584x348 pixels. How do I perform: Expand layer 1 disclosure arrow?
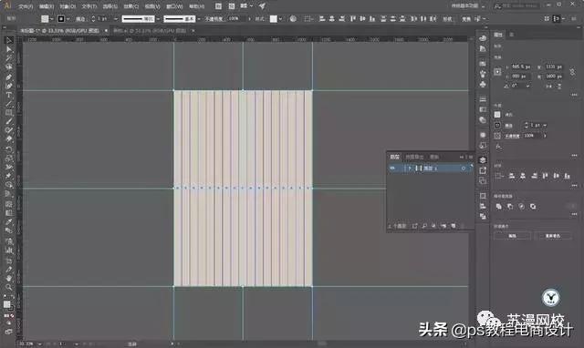pyautogui.click(x=409, y=168)
